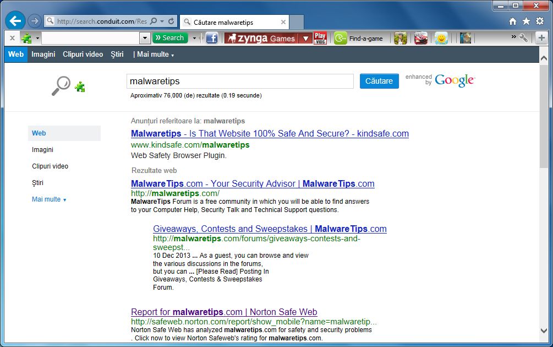Switch to Clipuri video in top bar
553x347 pixels.
pyautogui.click(x=83, y=55)
